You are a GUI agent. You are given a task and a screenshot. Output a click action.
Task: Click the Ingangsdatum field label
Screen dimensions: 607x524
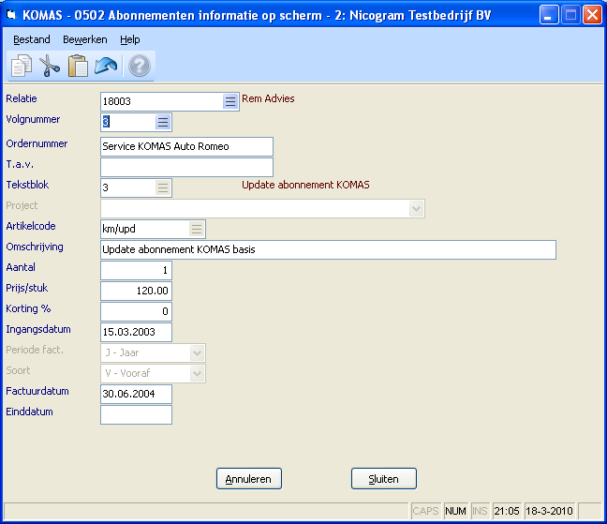(38, 330)
